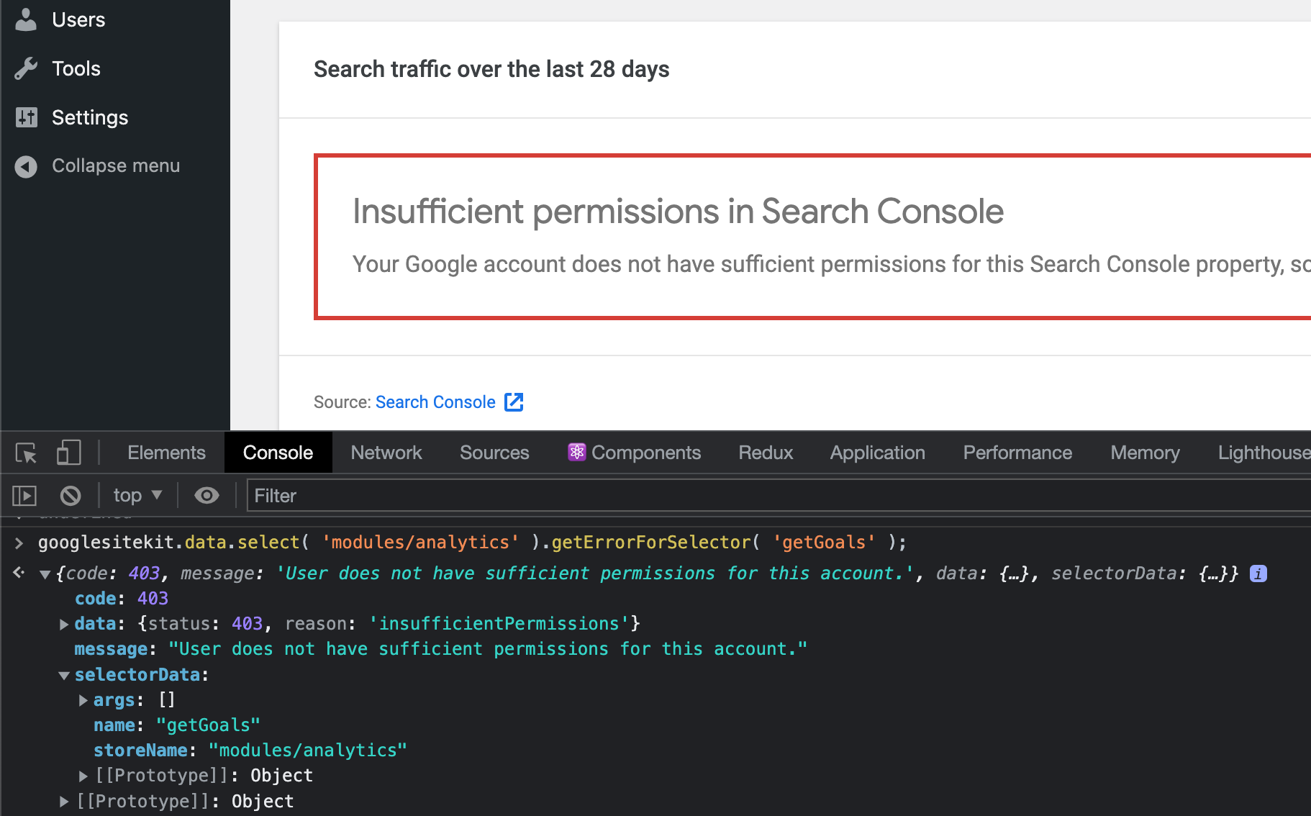
Task: Open the Network tab
Action: (x=386, y=453)
